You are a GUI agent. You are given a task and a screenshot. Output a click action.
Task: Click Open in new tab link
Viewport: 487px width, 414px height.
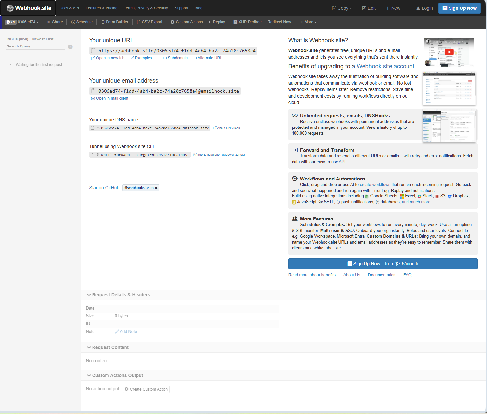point(107,58)
